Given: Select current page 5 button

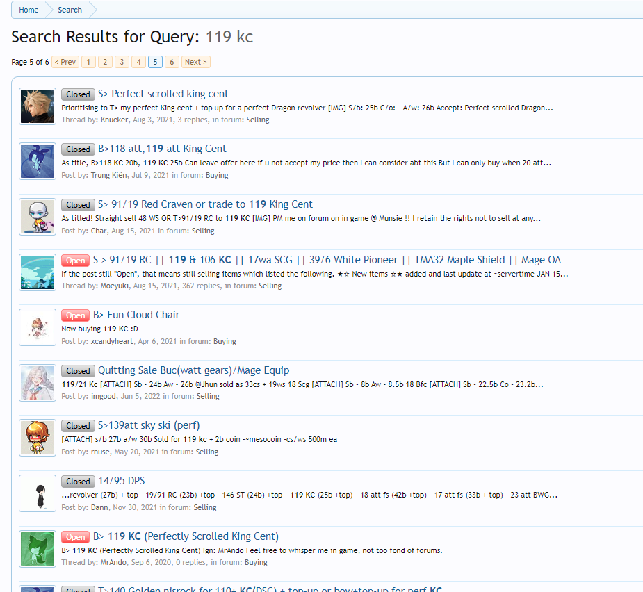Looking at the screenshot, I should [155, 62].
